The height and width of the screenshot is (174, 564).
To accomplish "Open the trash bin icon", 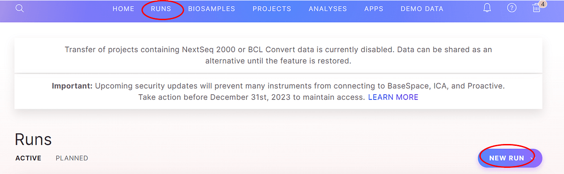I will pyautogui.click(x=536, y=8).
